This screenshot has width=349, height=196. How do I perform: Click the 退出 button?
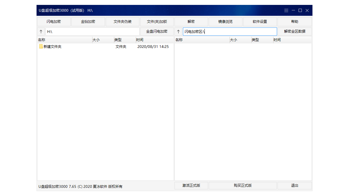tap(294, 186)
